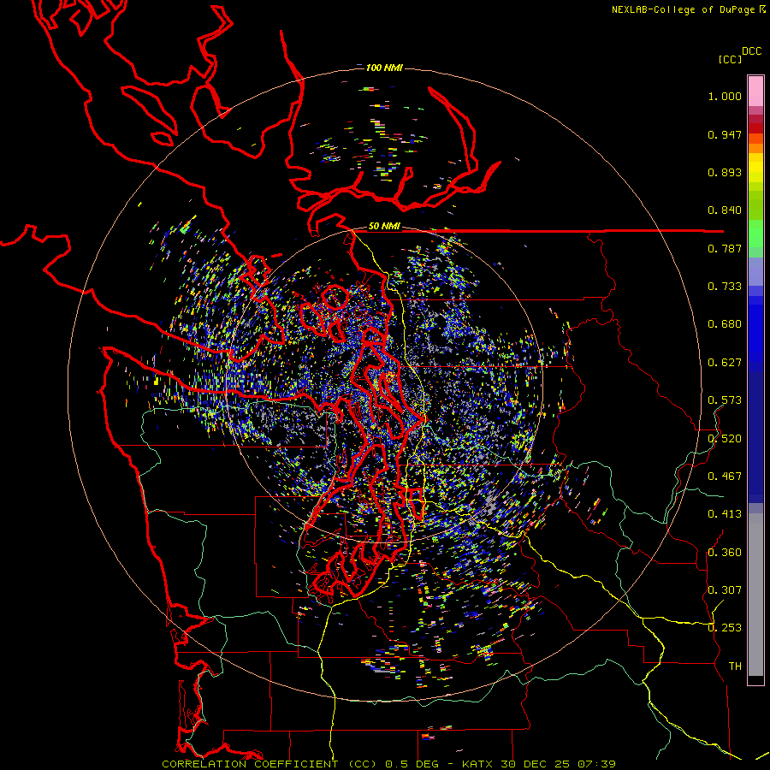Click the 0.253 color scale value
This screenshot has height=770, width=770.
[725, 628]
